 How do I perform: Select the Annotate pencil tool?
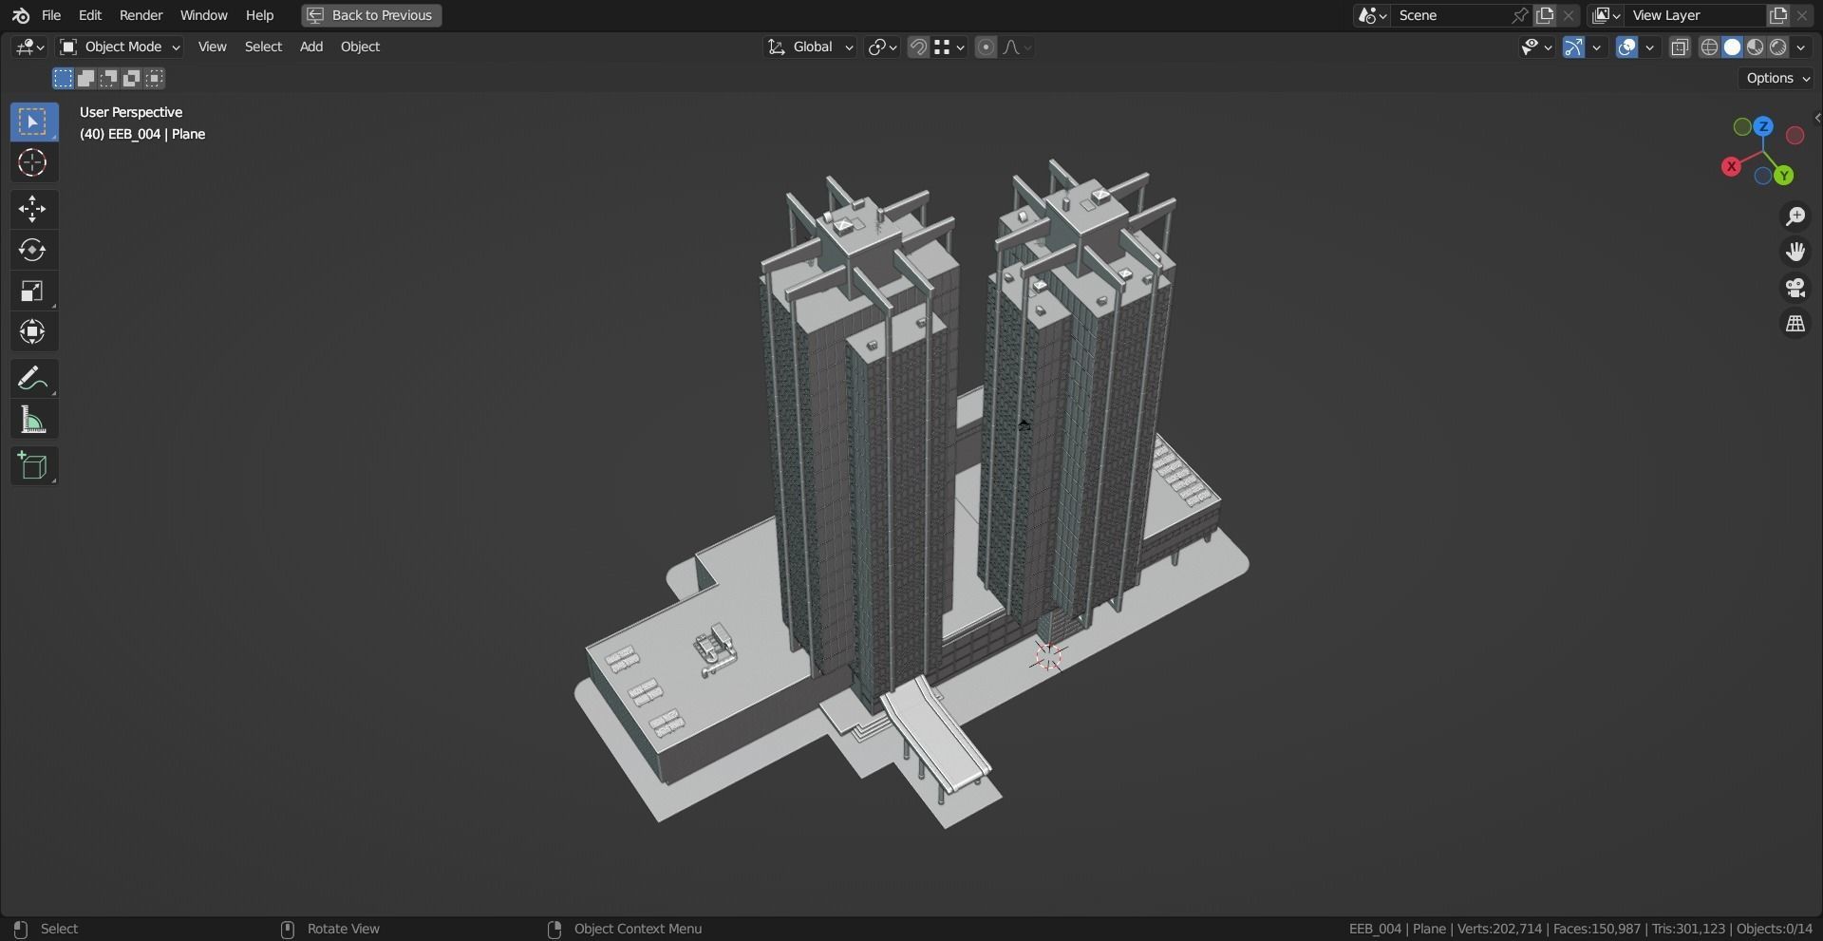tap(33, 378)
